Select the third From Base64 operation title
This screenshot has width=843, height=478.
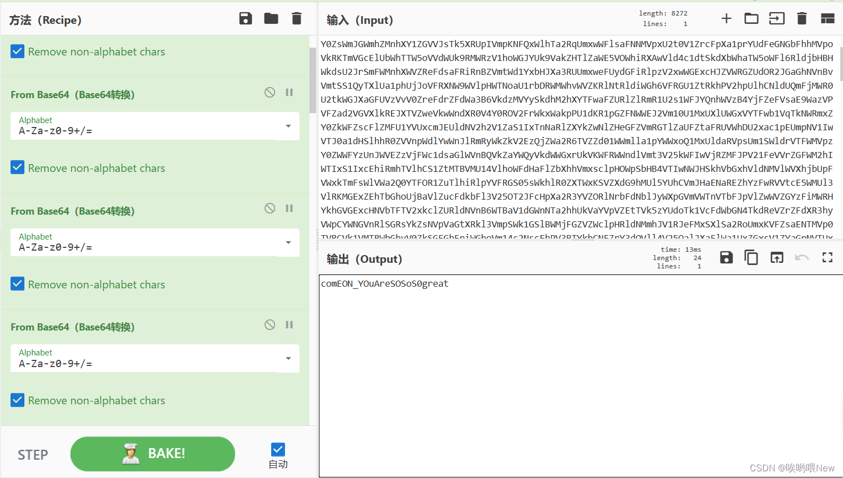pyautogui.click(x=73, y=327)
